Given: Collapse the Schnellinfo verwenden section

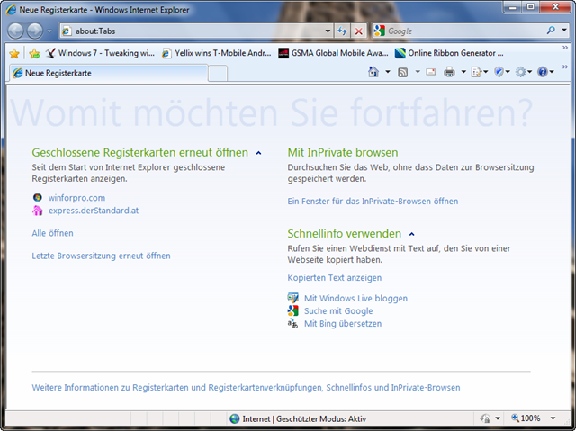Looking at the screenshot, I should pyautogui.click(x=411, y=234).
